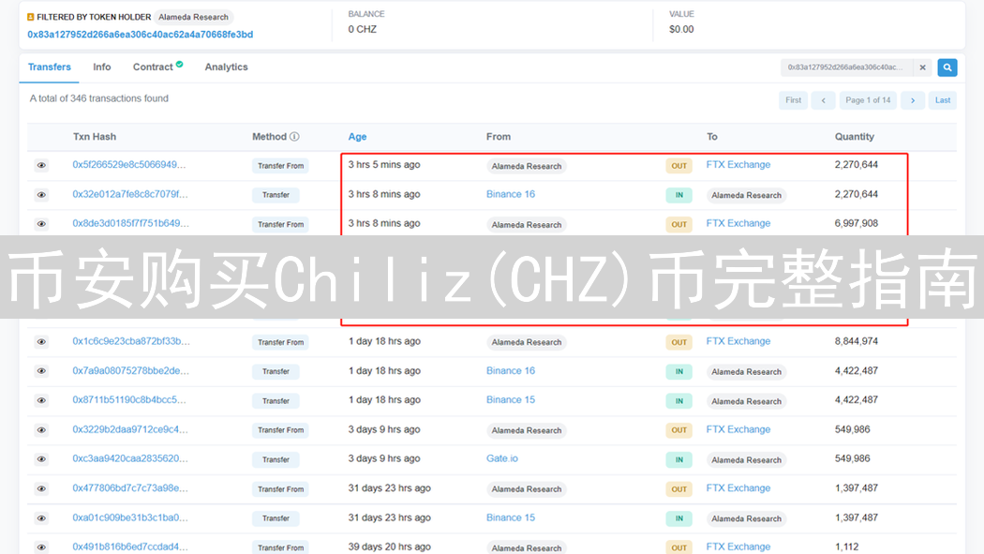This screenshot has height=554, width=984.
Task: Open the Method info help icon
Action: click(294, 136)
